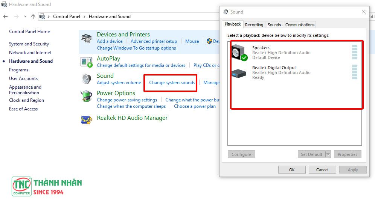375x216 pixels.
Task: Click the Sound dialog title speaker icon
Action: (x=226, y=12)
